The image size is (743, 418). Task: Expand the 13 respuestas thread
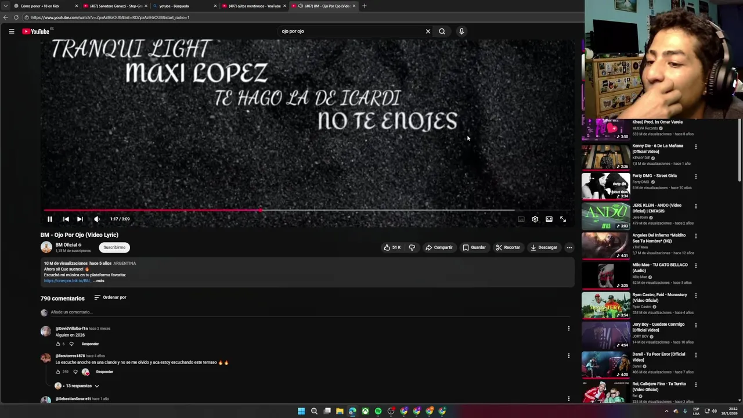pyautogui.click(x=77, y=386)
